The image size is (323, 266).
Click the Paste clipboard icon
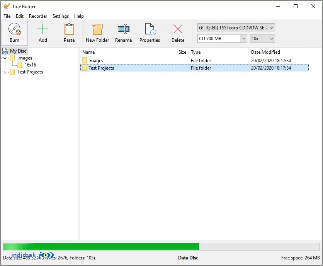coord(69,29)
